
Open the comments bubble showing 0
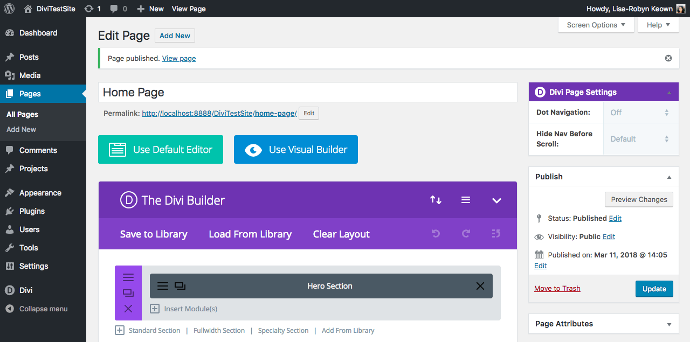click(119, 9)
